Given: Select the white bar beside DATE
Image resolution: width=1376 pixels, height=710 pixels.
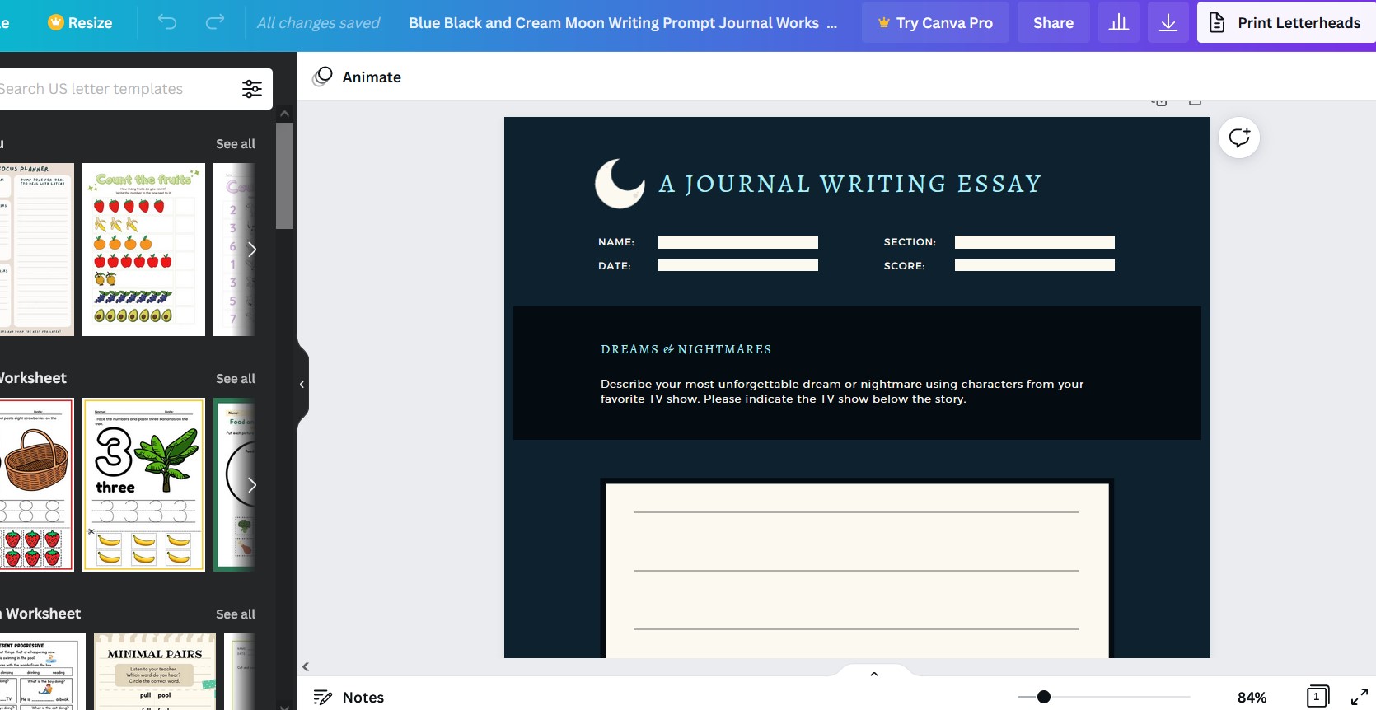Looking at the screenshot, I should pyautogui.click(x=738, y=265).
